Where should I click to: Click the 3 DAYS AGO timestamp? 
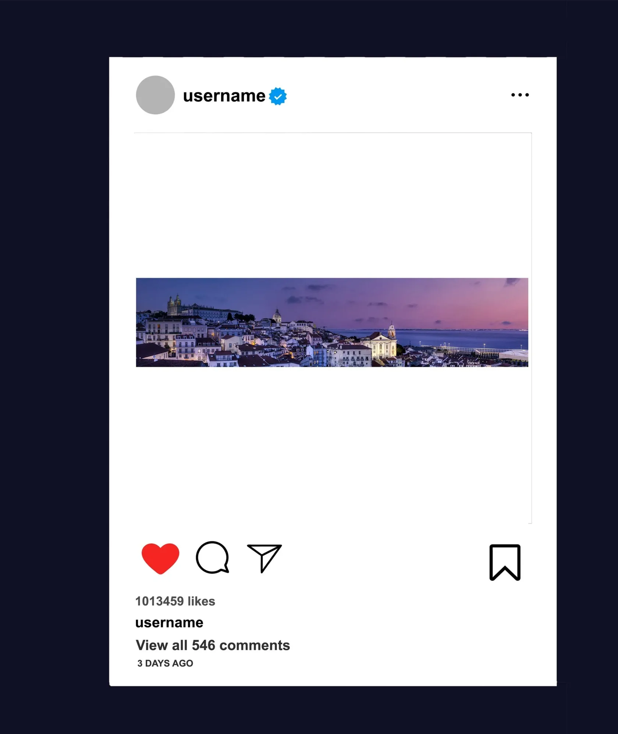(165, 663)
